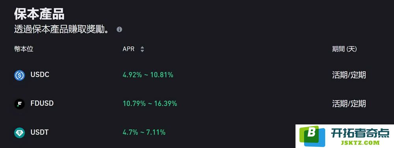Viewport: 394px width, 148px height.
Task: Click the 期間 (天) column header
Action: (x=344, y=49)
